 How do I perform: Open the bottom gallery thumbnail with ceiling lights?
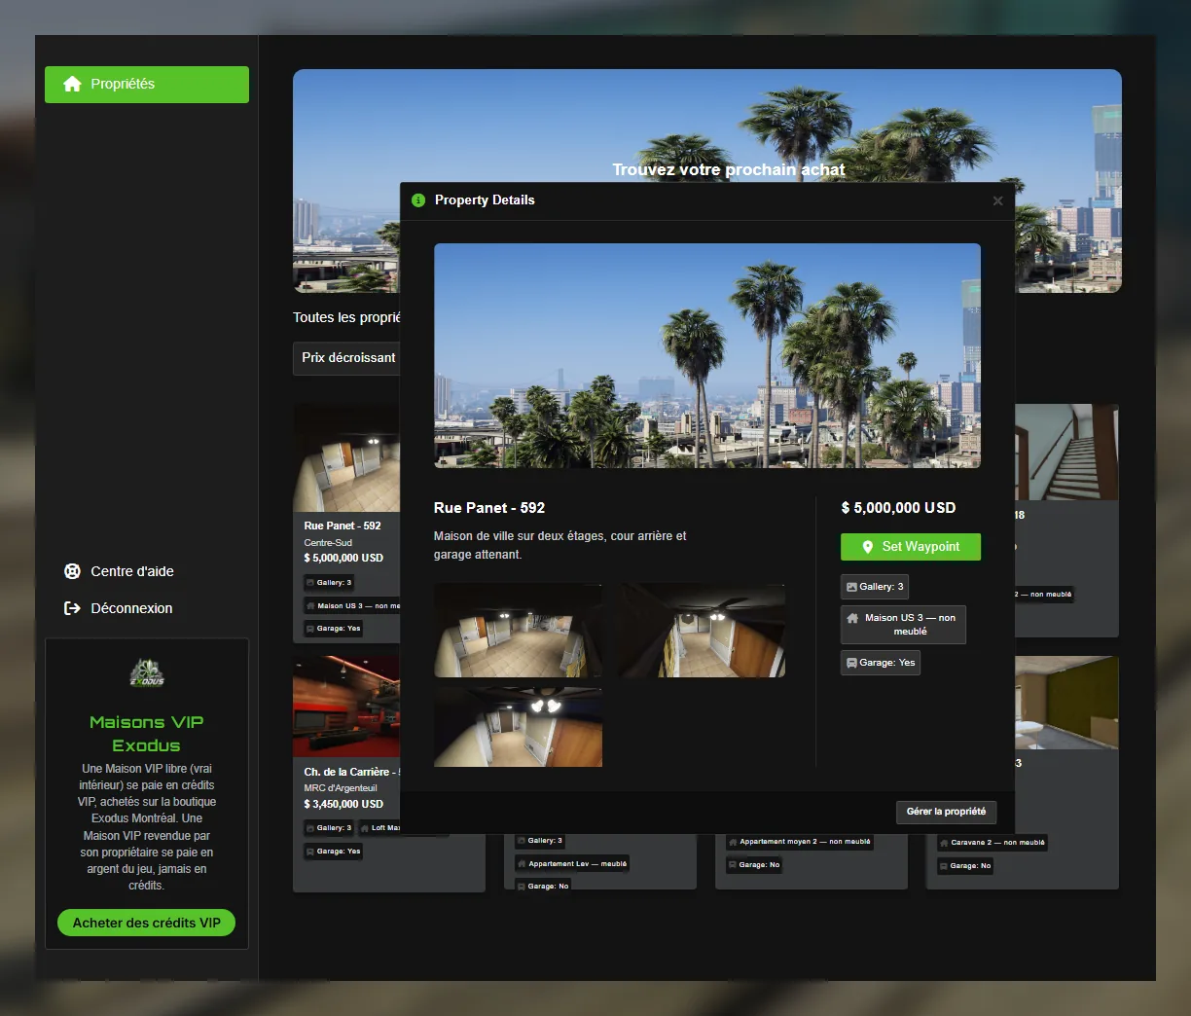518,727
